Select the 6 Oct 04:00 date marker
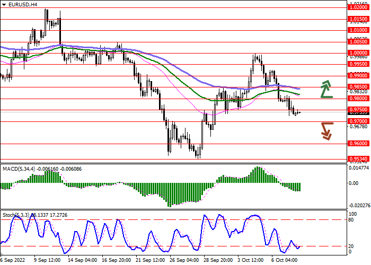Image resolution: width=371 pixels, height=265 pixels. 284,261
